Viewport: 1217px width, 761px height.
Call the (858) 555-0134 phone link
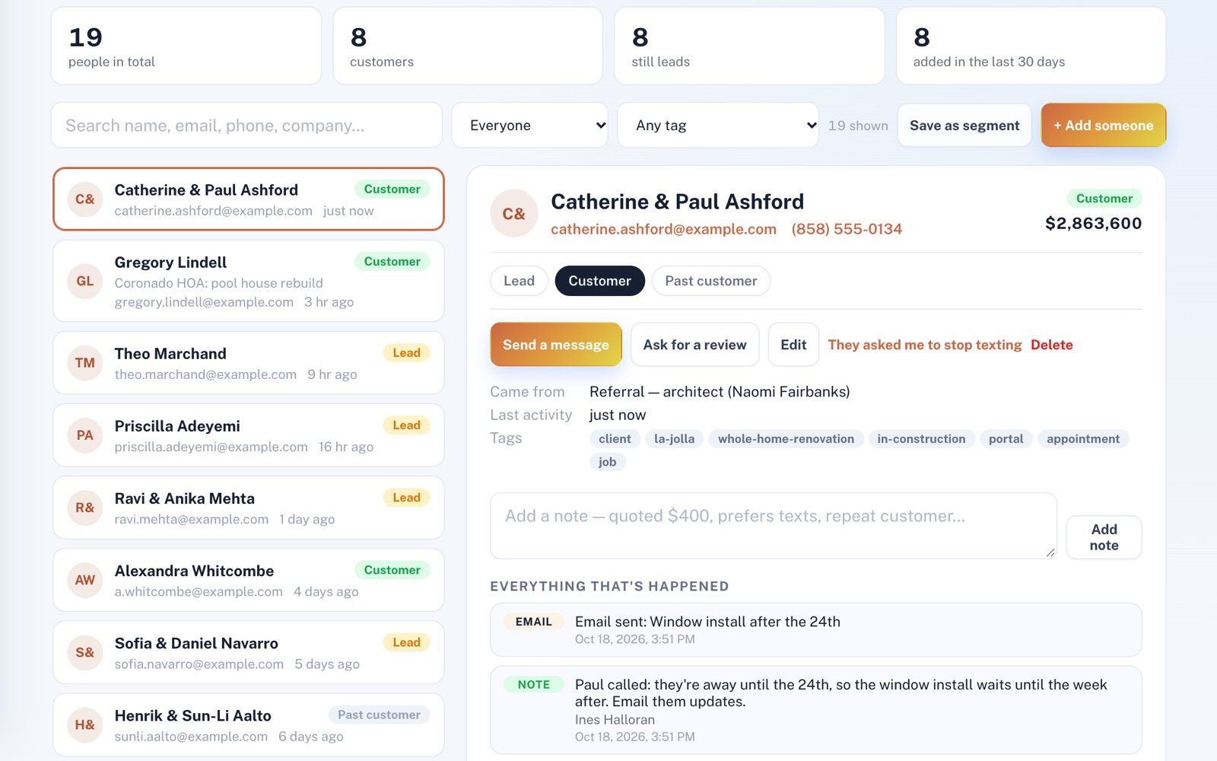[847, 229]
